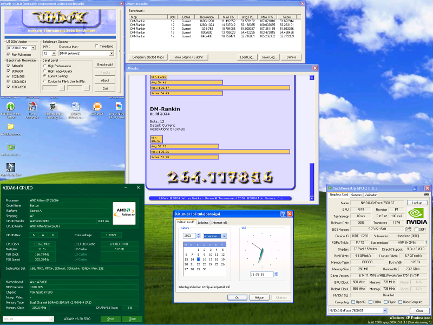Toggle the PhysX checkbox in GPU-Z

coord(385,302)
